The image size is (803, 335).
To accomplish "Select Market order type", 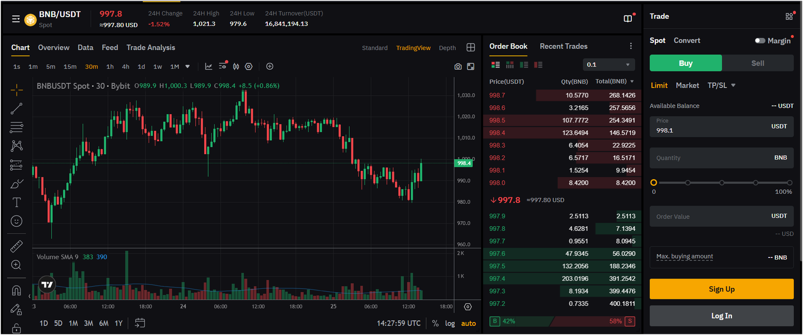I will click(x=687, y=86).
